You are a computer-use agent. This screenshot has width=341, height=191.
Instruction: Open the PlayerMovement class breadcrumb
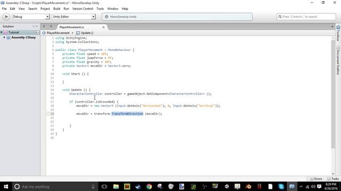58,33
